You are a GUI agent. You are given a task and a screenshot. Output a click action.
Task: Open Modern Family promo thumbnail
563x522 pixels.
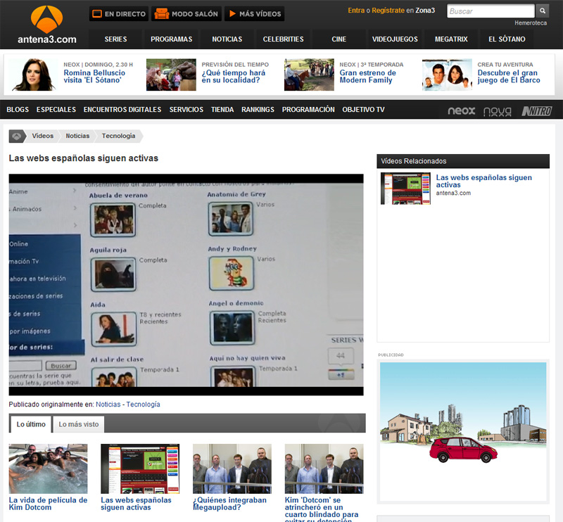coord(309,75)
